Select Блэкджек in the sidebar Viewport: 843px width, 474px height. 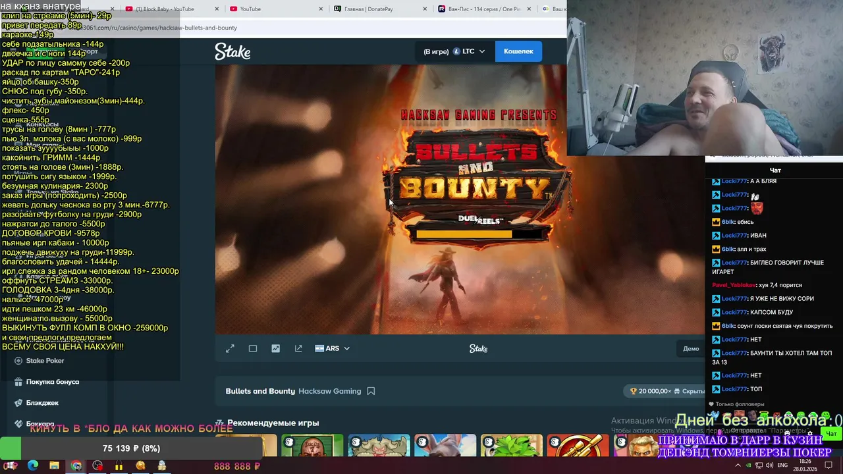[x=37, y=403]
